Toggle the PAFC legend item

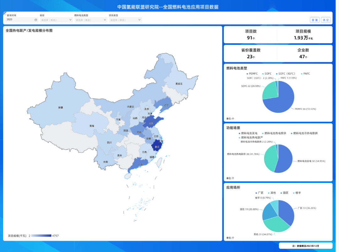point(304,73)
